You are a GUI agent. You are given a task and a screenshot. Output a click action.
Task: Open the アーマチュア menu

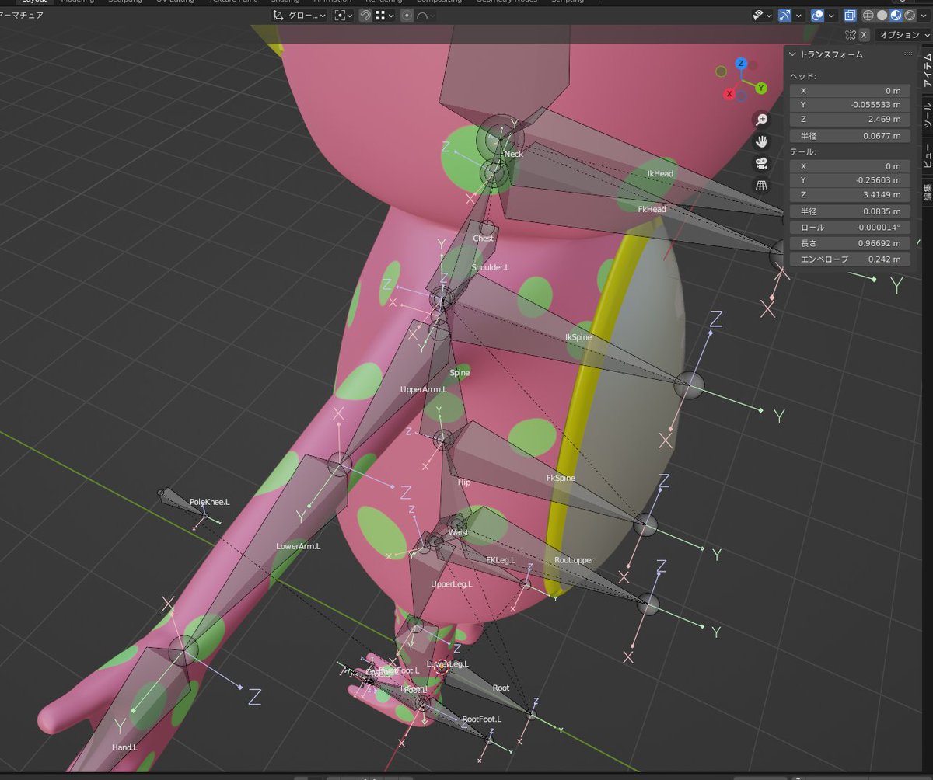pos(22,16)
